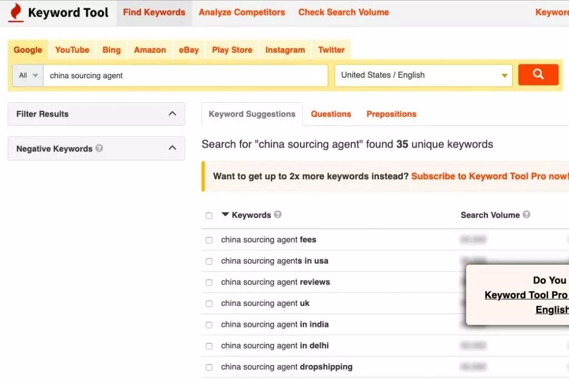Collapse the Negative Keywords panel
The image size is (569, 379).
172,148
